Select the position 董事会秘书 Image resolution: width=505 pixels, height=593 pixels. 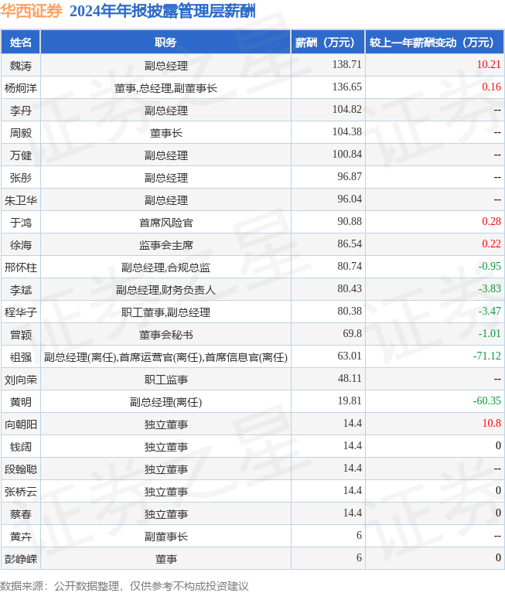pyautogui.click(x=165, y=335)
